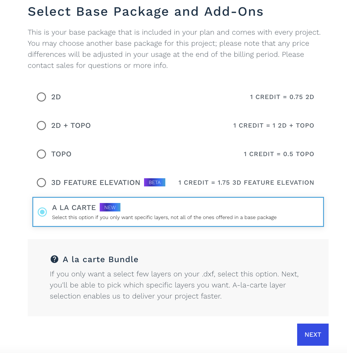The height and width of the screenshot is (353, 347).
Task: Click the NEXT button
Action: [313, 335]
